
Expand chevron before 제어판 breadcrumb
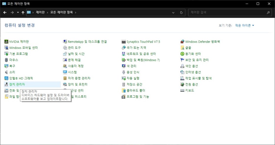33,12
